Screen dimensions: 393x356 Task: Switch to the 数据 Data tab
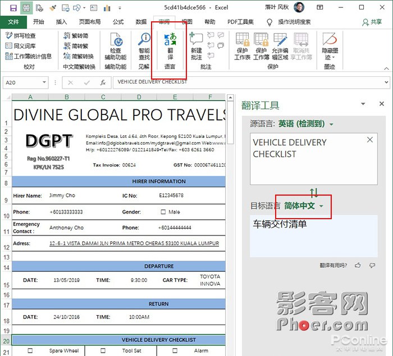[141, 22]
